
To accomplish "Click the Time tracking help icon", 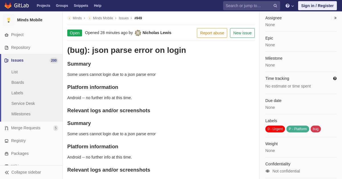I will pyautogui.click(x=335, y=78).
